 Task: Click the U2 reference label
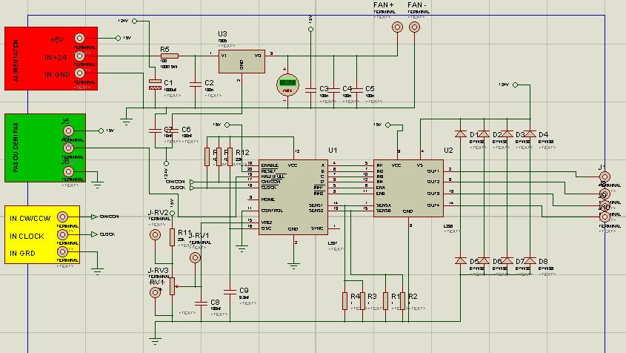[448, 151]
